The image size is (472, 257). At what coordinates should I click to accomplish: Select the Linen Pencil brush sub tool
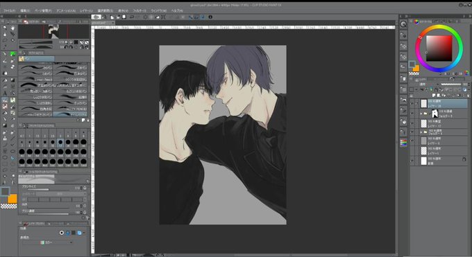(x=36, y=80)
